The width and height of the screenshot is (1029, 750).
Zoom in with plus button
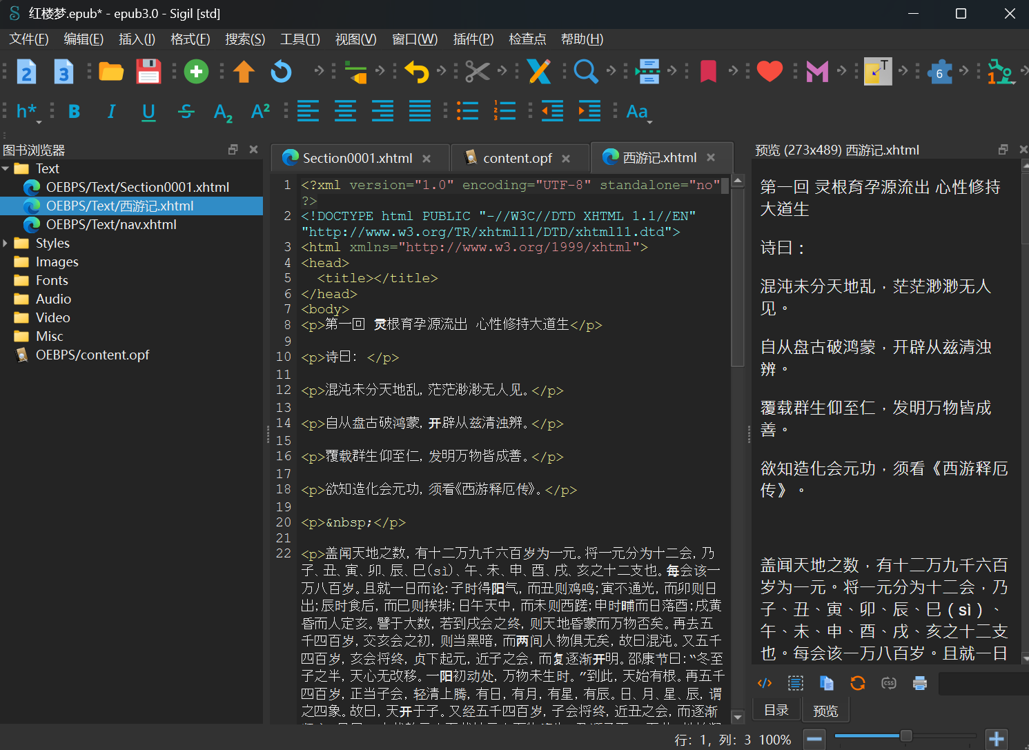tap(997, 739)
